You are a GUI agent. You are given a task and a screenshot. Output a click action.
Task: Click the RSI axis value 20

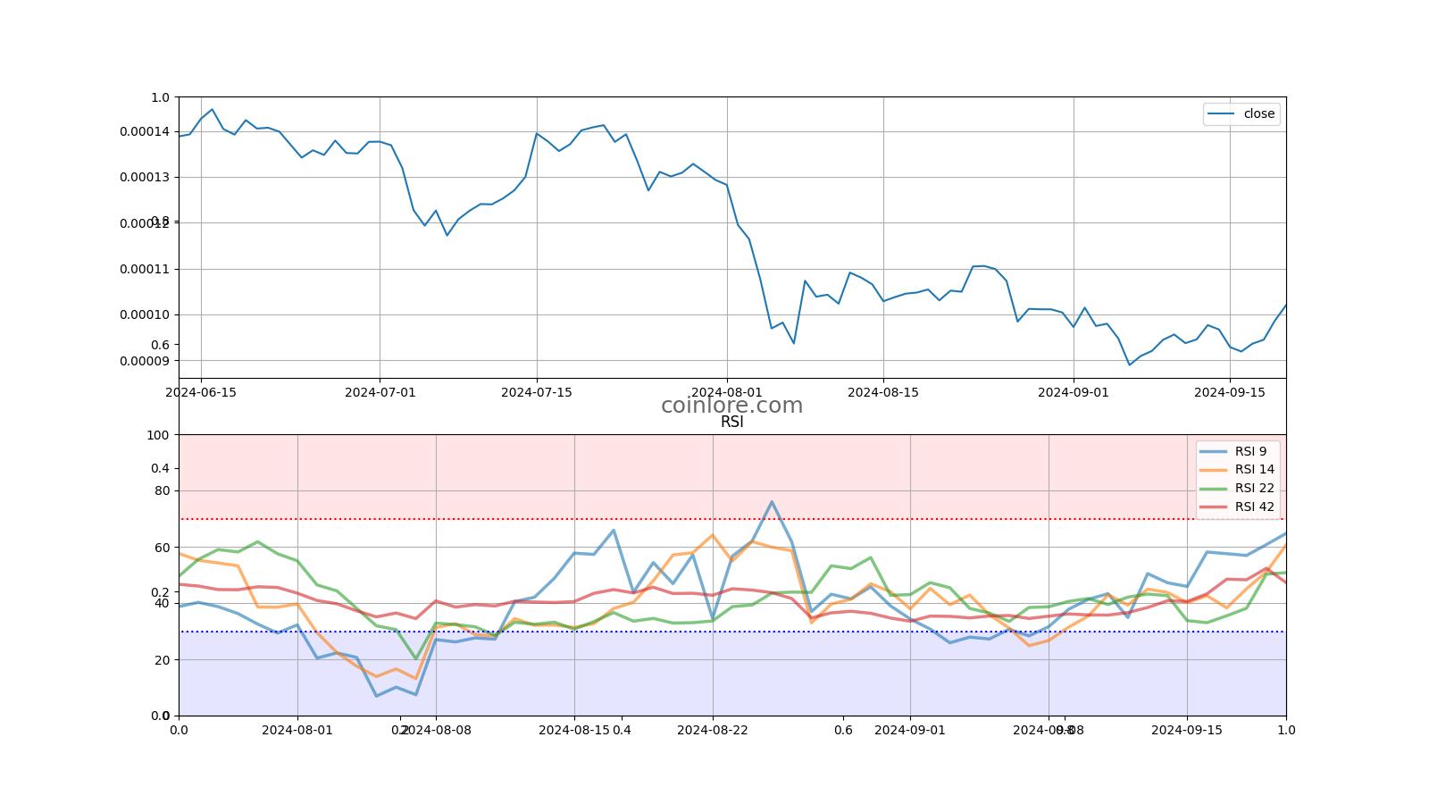162,660
